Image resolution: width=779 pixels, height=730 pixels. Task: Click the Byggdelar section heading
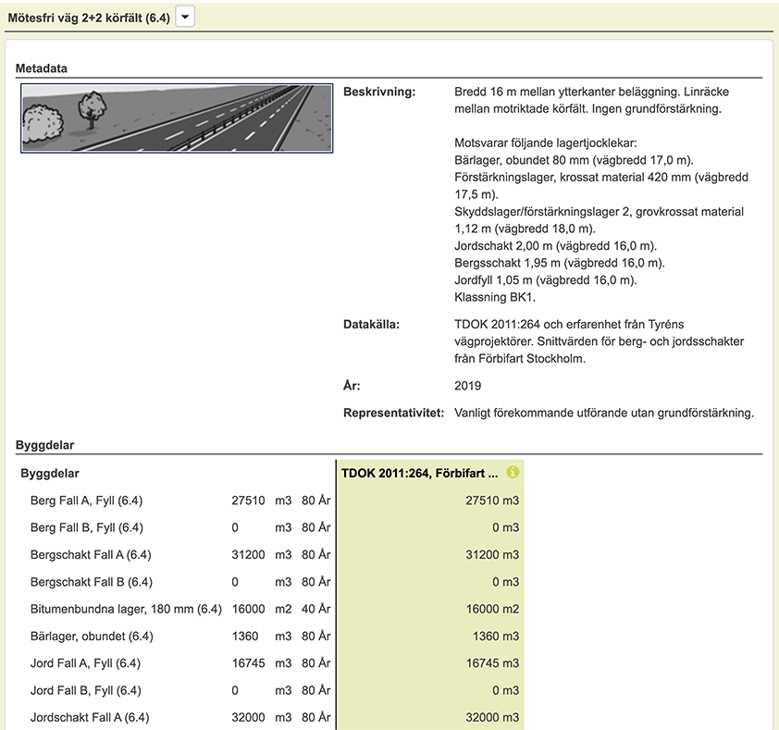pyautogui.click(x=44, y=445)
